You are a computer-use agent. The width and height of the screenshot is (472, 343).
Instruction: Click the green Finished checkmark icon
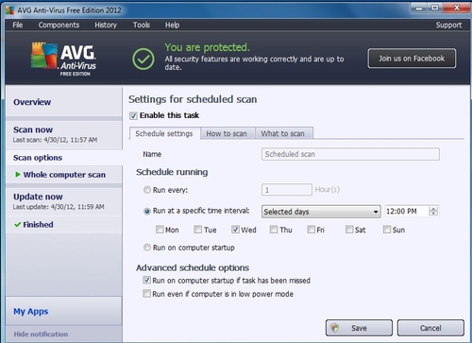coord(18,225)
